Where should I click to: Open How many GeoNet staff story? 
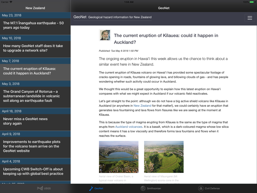pos(35,49)
